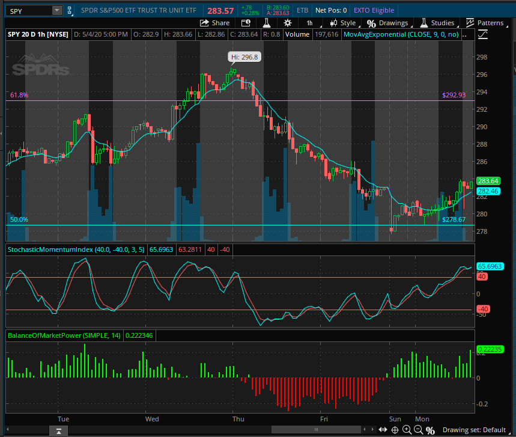Click the Open value O: 282.9
Screen dimensions: 516x437
tap(146, 35)
